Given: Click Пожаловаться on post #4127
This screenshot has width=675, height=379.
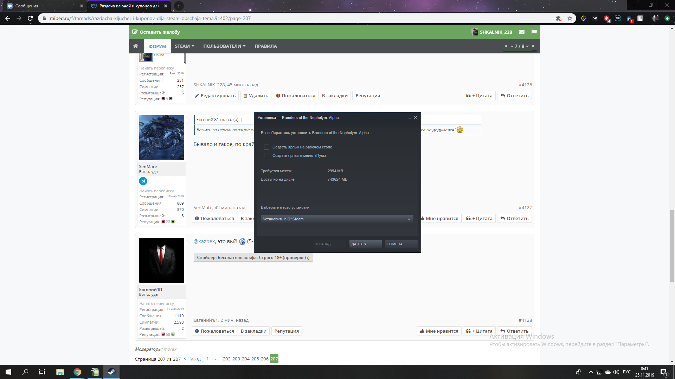Looking at the screenshot, I should click(214, 219).
